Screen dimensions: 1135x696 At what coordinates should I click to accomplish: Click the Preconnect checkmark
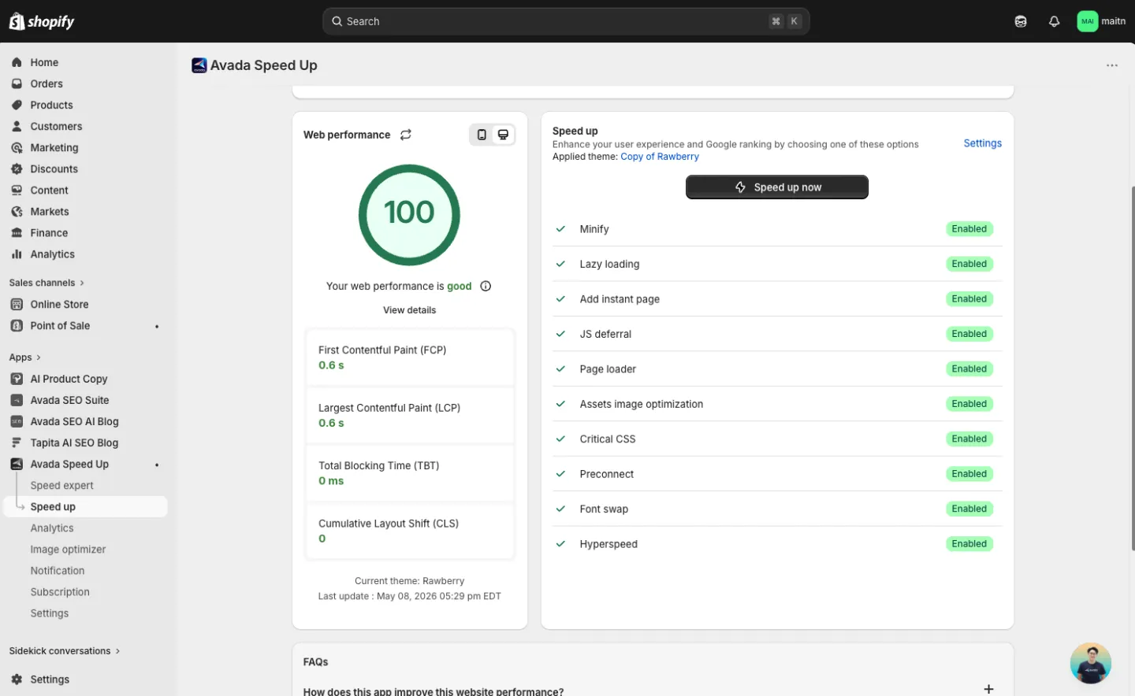tap(560, 474)
